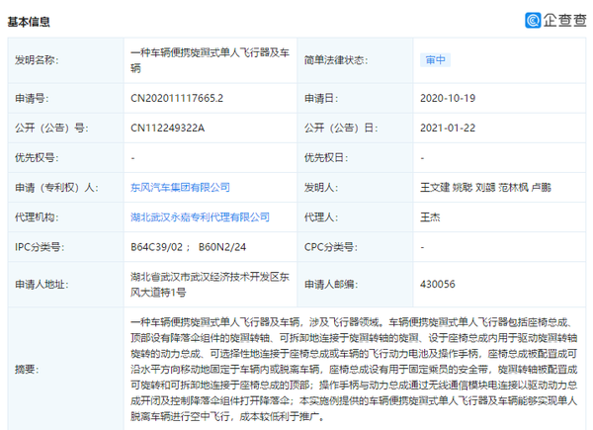Click the 基本信息 section heading
593x430 pixels.
(x=29, y=22)
